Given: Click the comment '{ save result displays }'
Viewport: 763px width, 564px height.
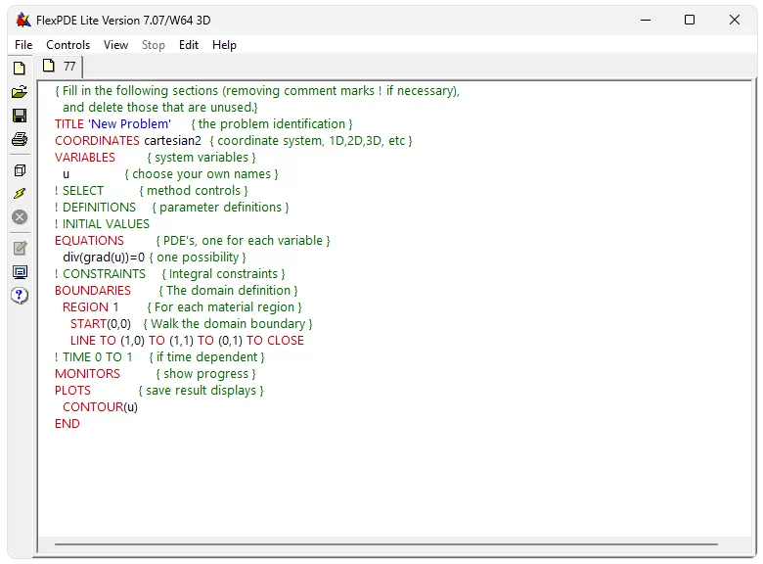Looking at the screenshot, I should pos(201,391).
